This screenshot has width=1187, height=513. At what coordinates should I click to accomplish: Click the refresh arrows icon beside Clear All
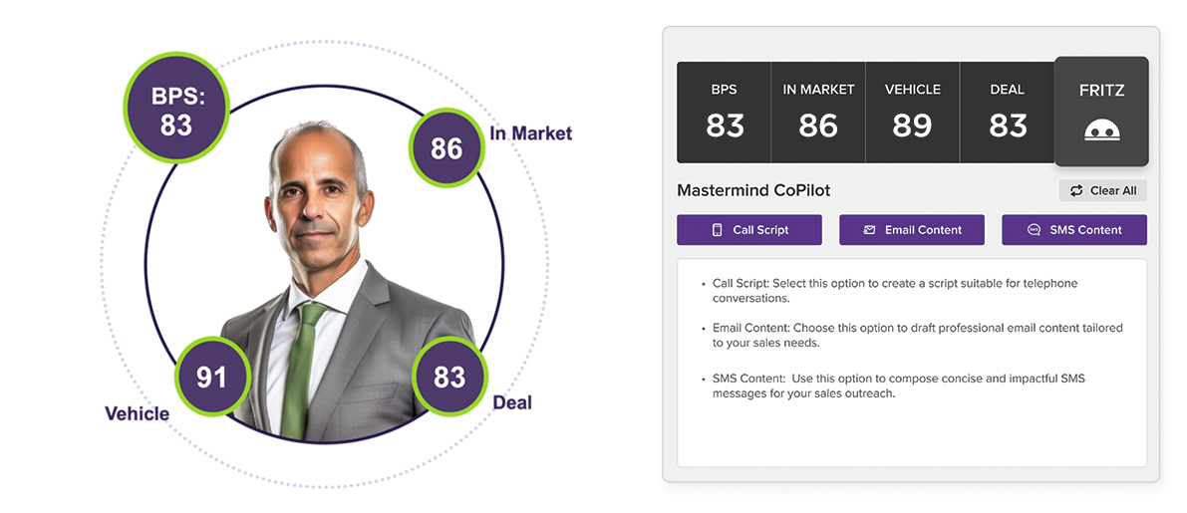pos(1076,191)
